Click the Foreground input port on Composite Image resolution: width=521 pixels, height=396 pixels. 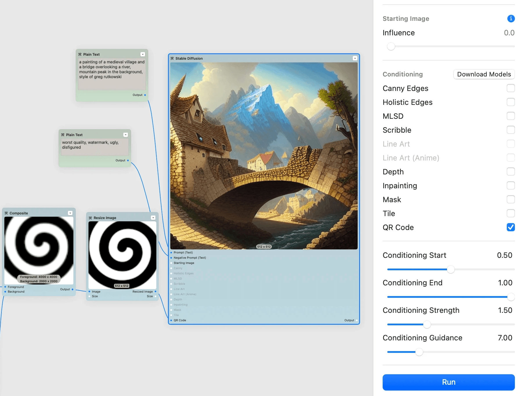[5, 287]
